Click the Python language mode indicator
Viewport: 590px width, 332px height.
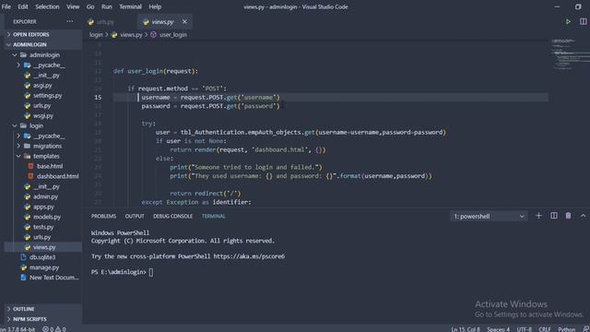567,329
